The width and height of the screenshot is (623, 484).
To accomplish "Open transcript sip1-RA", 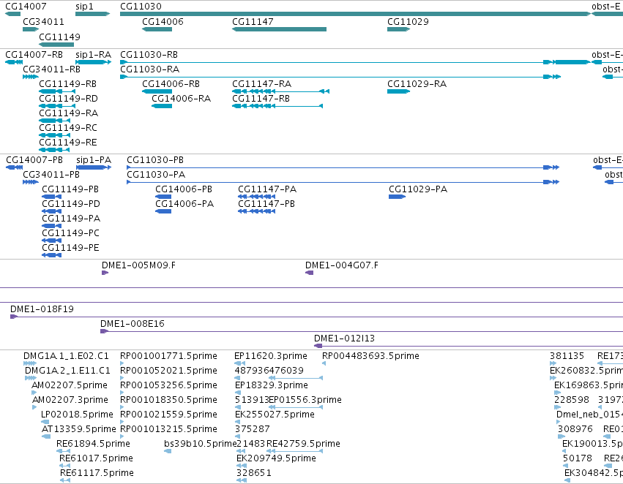I will pyautogui.click(x=94, y=55).
